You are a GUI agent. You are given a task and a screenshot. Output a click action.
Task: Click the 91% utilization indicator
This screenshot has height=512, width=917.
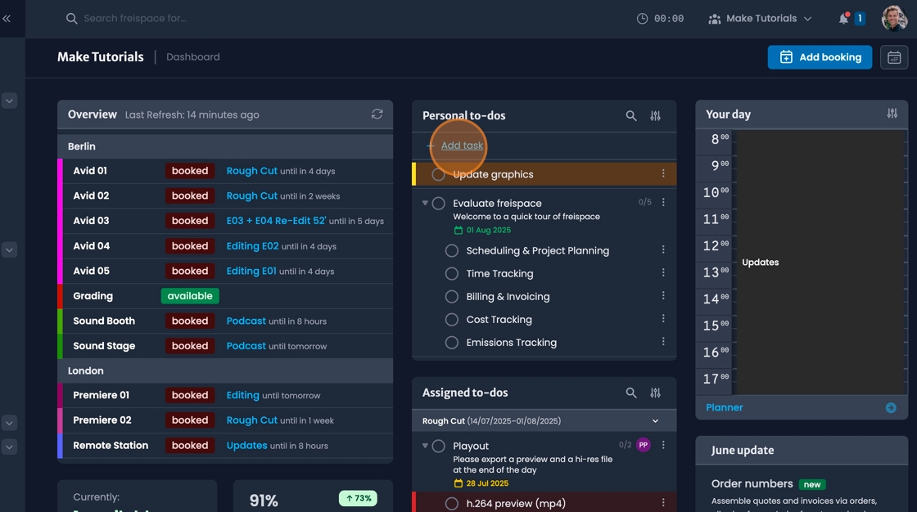[x=263, y=500]
